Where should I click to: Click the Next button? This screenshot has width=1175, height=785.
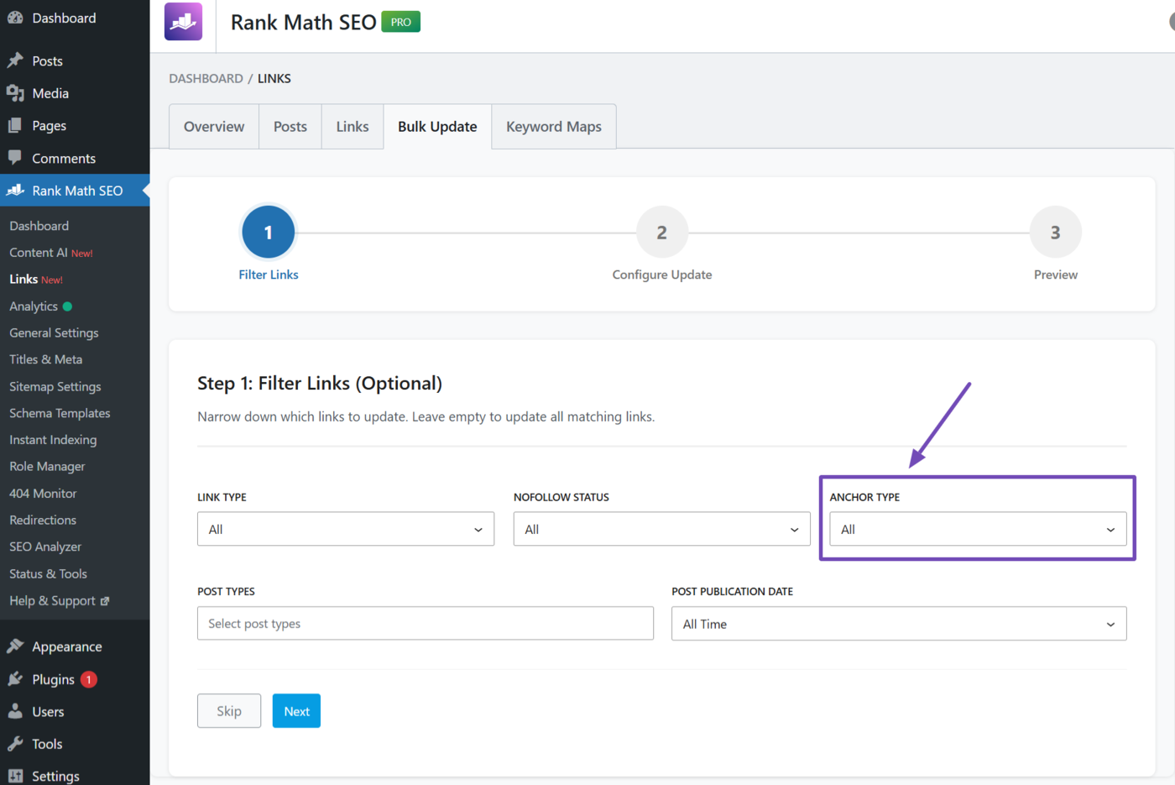point(296,710)
